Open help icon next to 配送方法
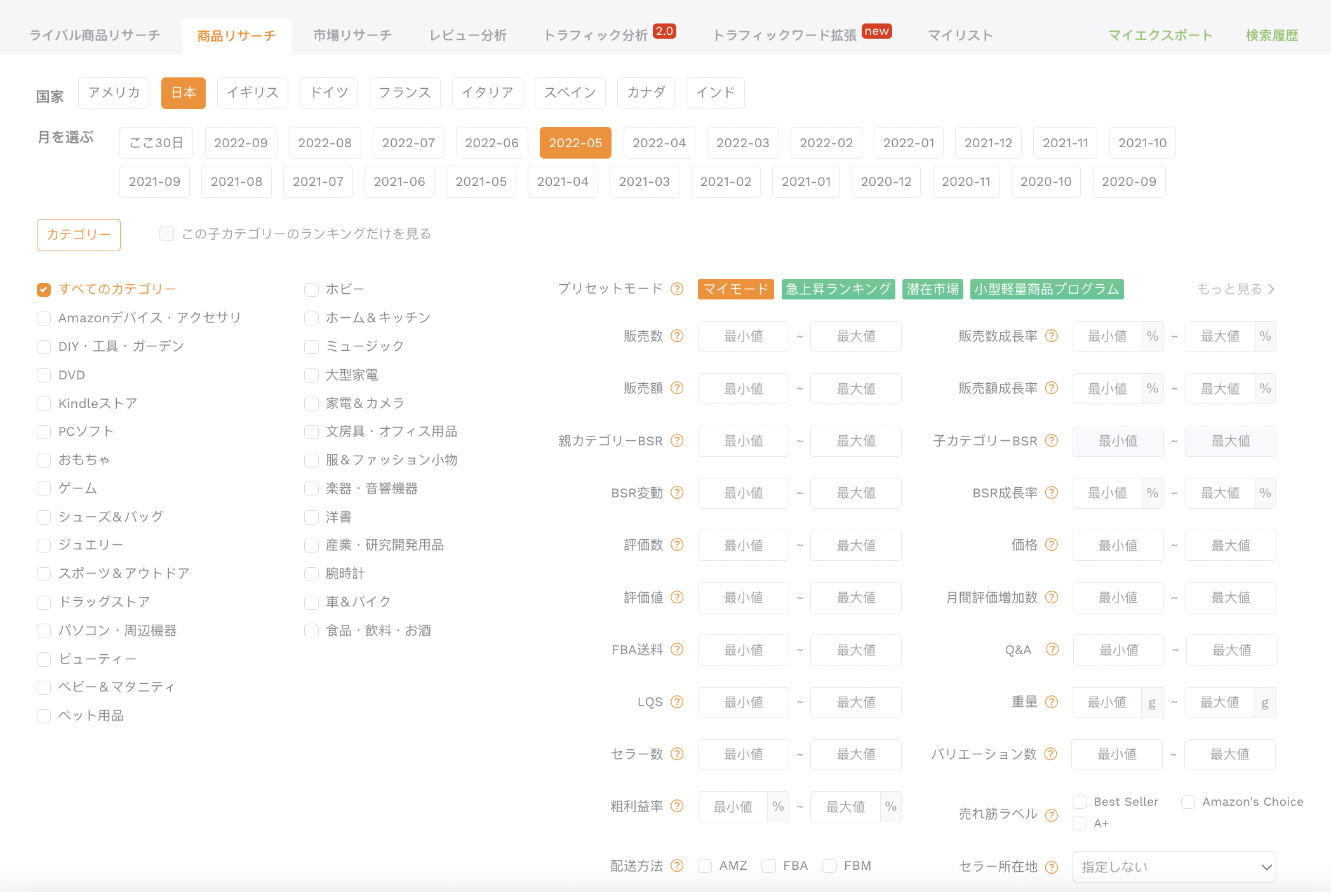The width and height of the screenshot is (1331, 892). (677, 865)
